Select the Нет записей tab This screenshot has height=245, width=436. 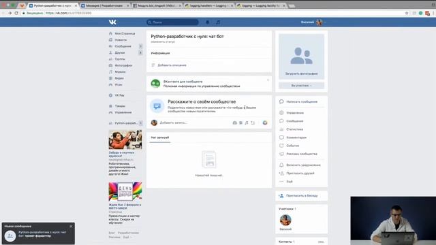[x=160, y=137]
